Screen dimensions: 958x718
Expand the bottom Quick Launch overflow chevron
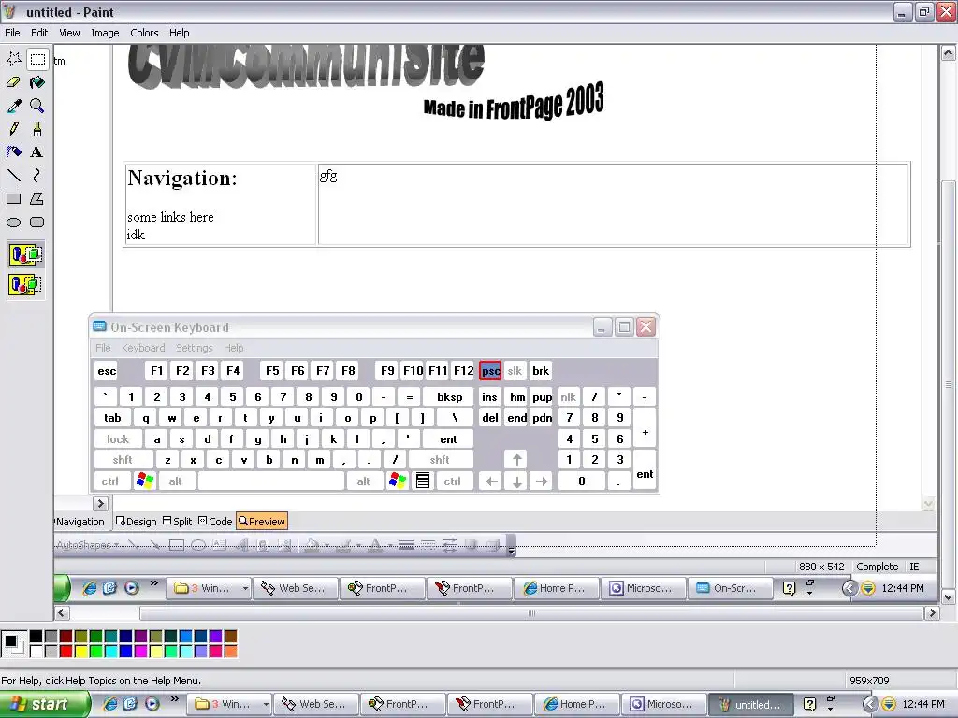pyautogui.click(x=175, y=699)
